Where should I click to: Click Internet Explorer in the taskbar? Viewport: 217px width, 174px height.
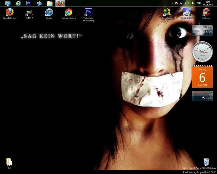[19, 3]
